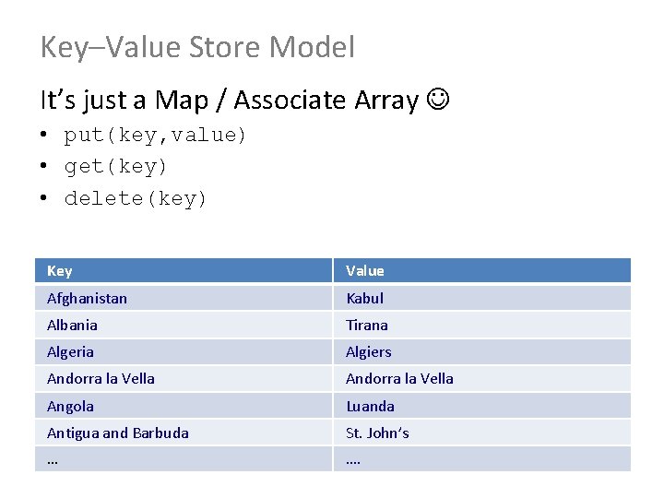Select the Afghanistan table cell
Viewport: 664px width, 498px height.
(x=88, y=298)
